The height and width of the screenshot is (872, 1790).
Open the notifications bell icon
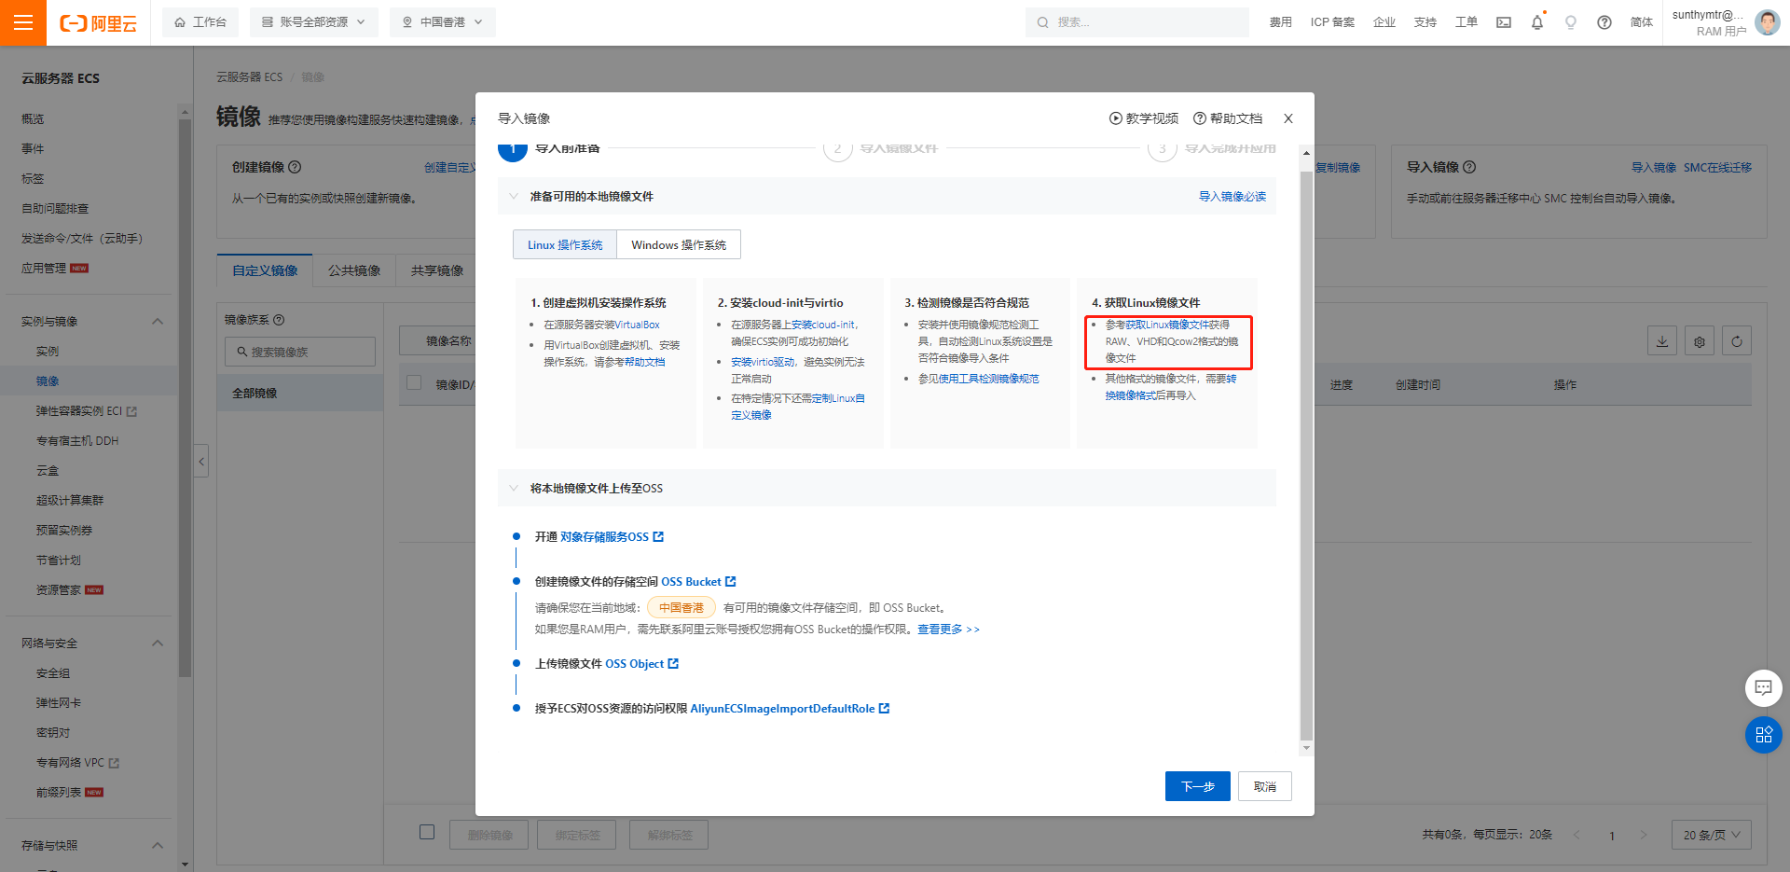pyautogui.click(x=1536, y=22)
